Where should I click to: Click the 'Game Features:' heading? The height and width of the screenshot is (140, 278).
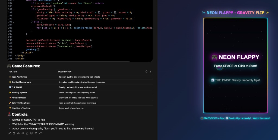coord(24,66)
